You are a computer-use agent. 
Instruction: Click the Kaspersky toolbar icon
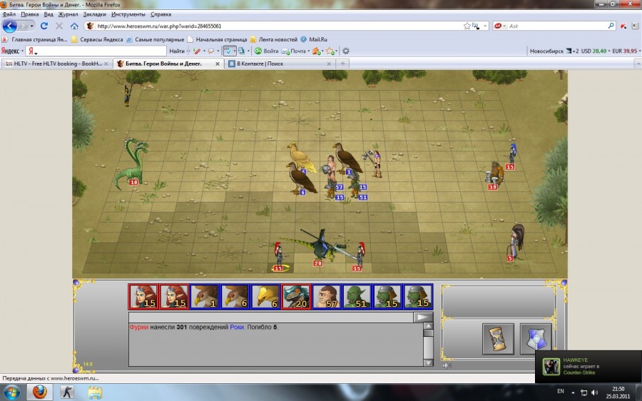(623, 26)
